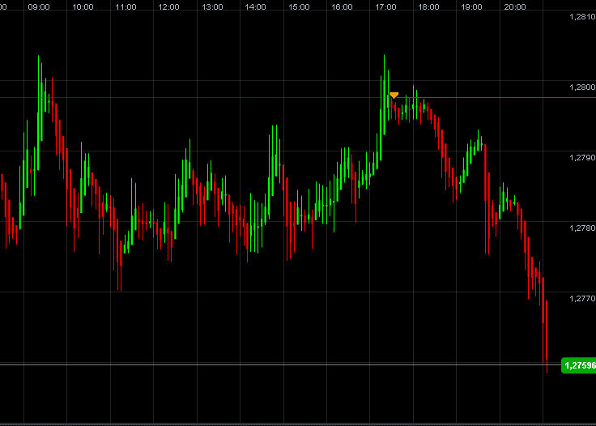
Task: Click the 20:00 time axis label
Action: pyautogui.click(x=515, y=6)
